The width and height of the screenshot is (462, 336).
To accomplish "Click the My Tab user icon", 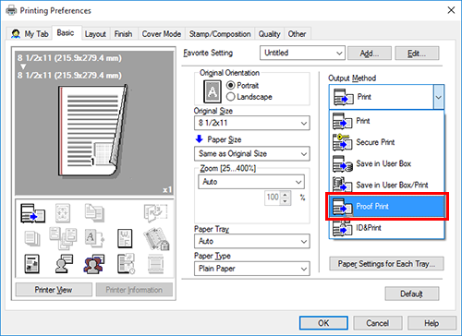I will pyautogui.click(x=16, y=33).
